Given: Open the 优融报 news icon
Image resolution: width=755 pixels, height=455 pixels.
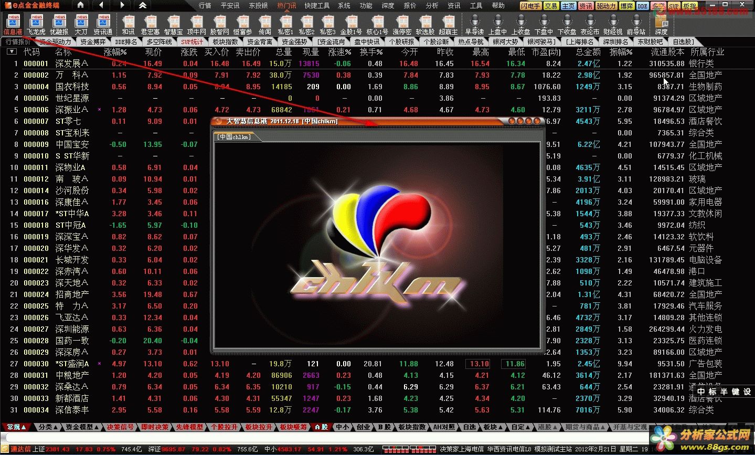Looking at the screenshot, I should (59, 24).
